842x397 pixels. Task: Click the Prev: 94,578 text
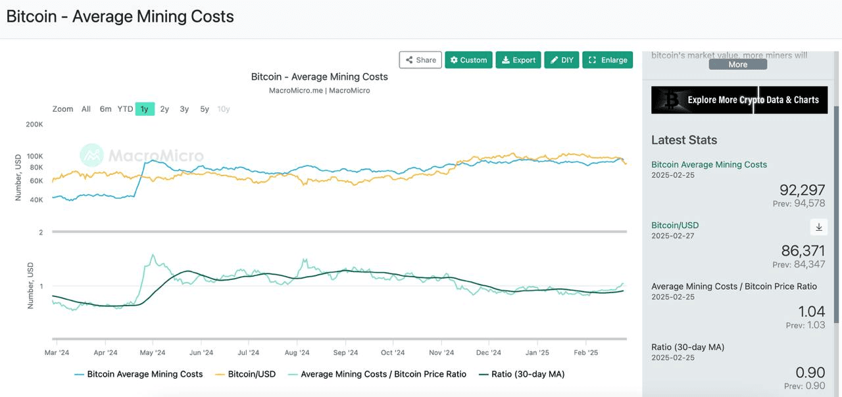point(799,204)
